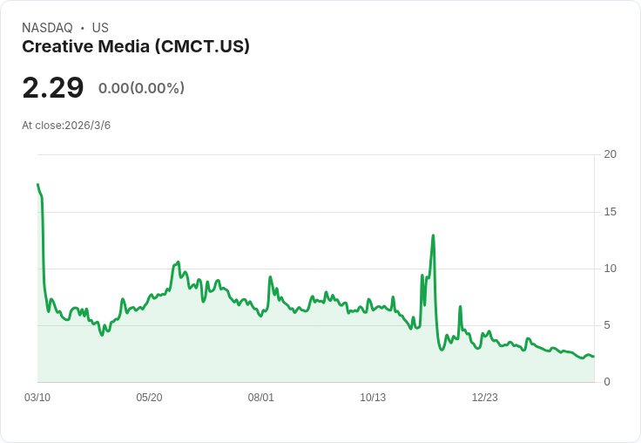Image resolution: width=641 pixels, height=443 pixels.
Task: Click the 2.29 current price
Action: tap(53, 87)
